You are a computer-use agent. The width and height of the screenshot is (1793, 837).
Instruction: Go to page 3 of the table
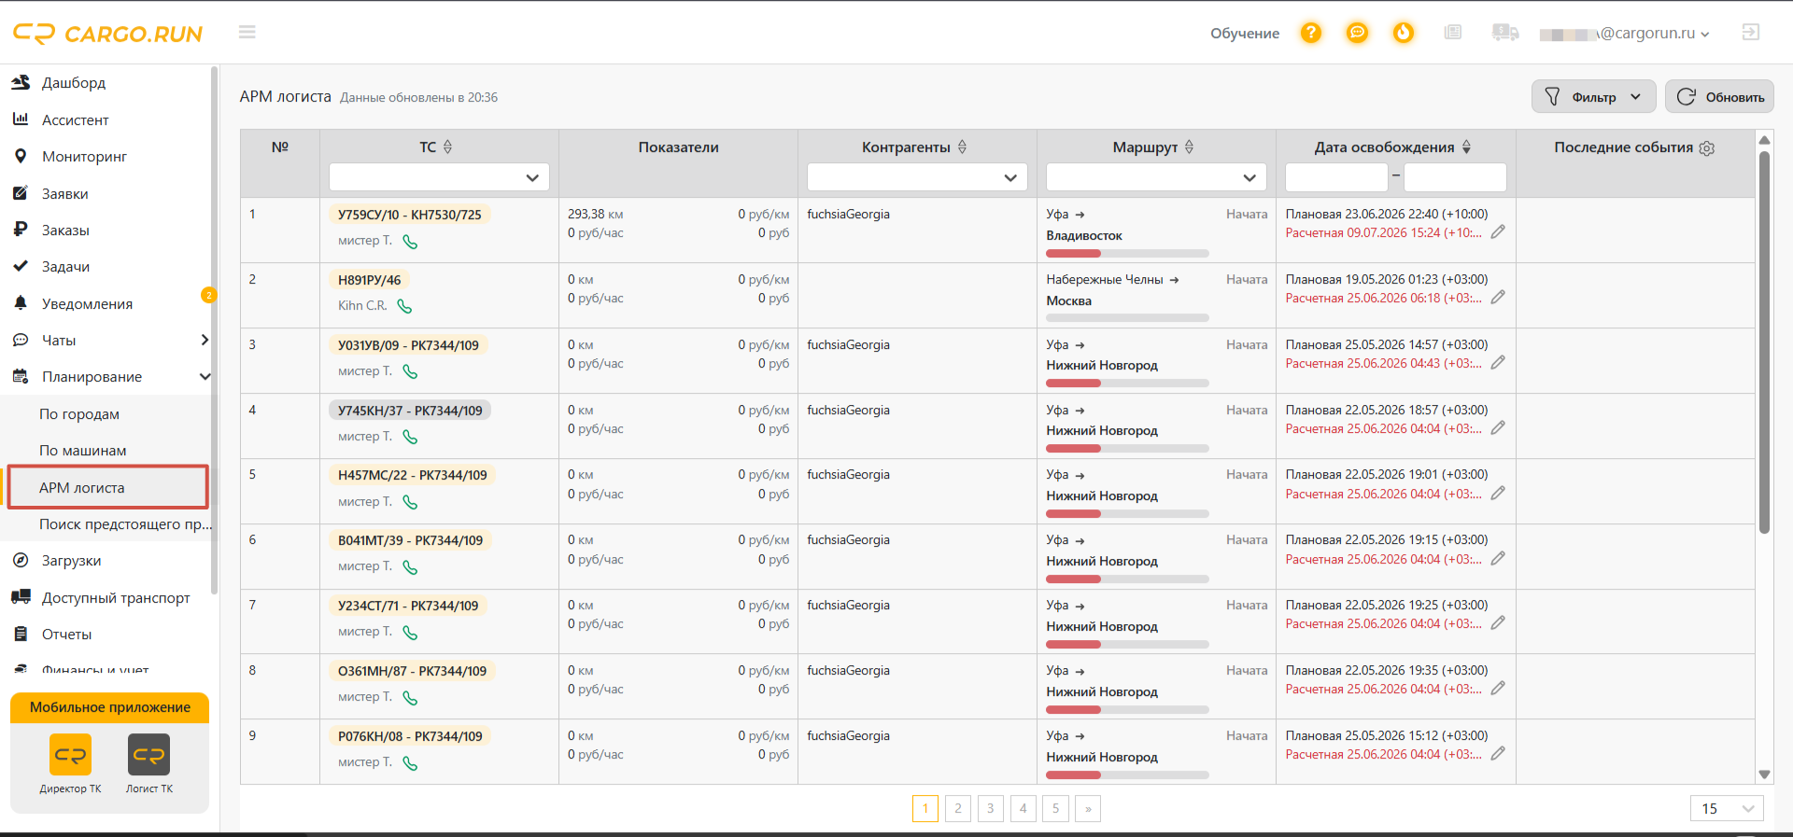[990, 809]
